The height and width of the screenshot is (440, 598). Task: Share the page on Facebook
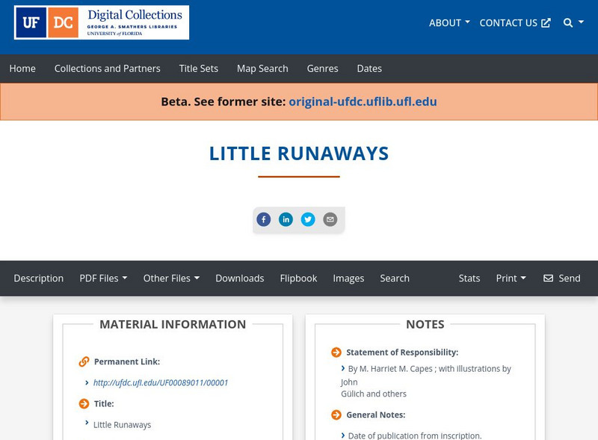click(264, 219)
